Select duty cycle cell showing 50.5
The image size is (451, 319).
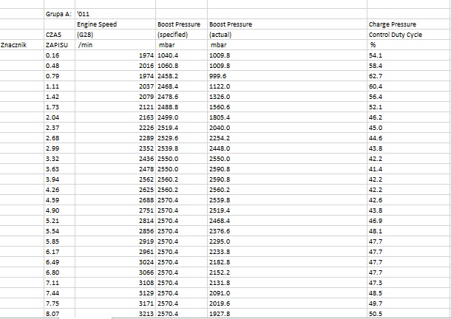tap(375, 314)
